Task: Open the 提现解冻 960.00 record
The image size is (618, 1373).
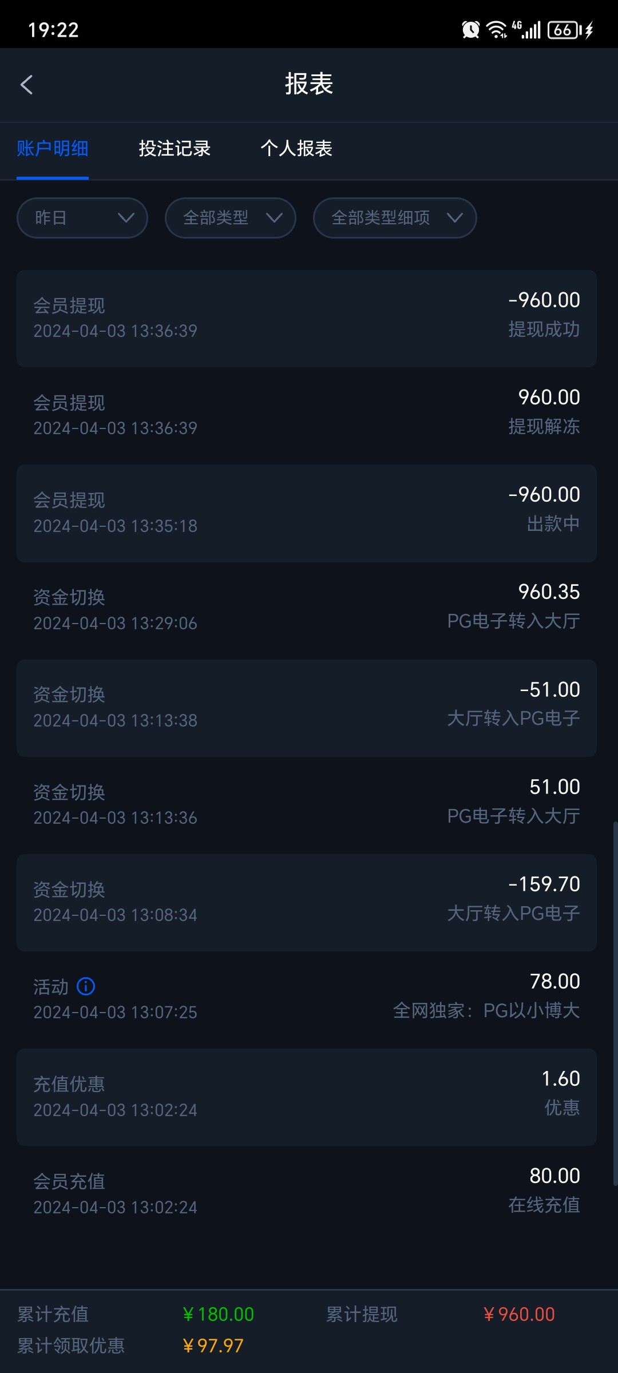Action: [307, 416]
